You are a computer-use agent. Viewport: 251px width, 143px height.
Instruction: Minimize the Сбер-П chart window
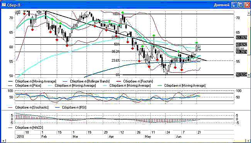coord(234,5)
